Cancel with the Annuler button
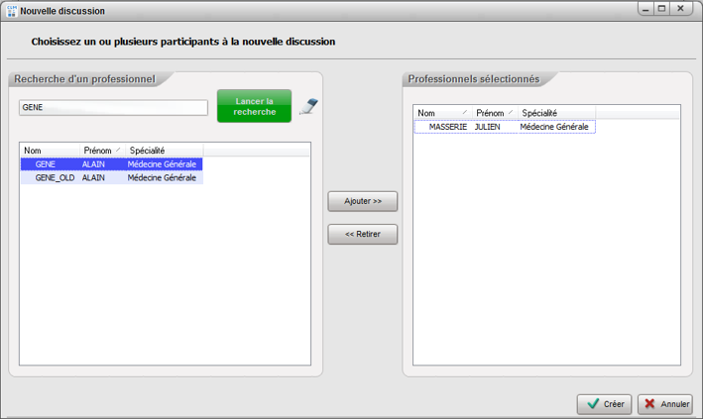703x419 pixels. click(x=664, y=404)
